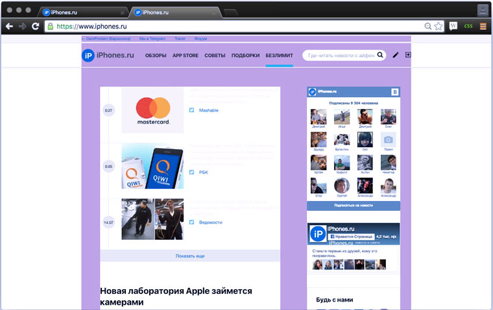Click the Twitter icon next to РБК
Image resolution: width=493 pixels, height=310 pixels.
(191, 172)
